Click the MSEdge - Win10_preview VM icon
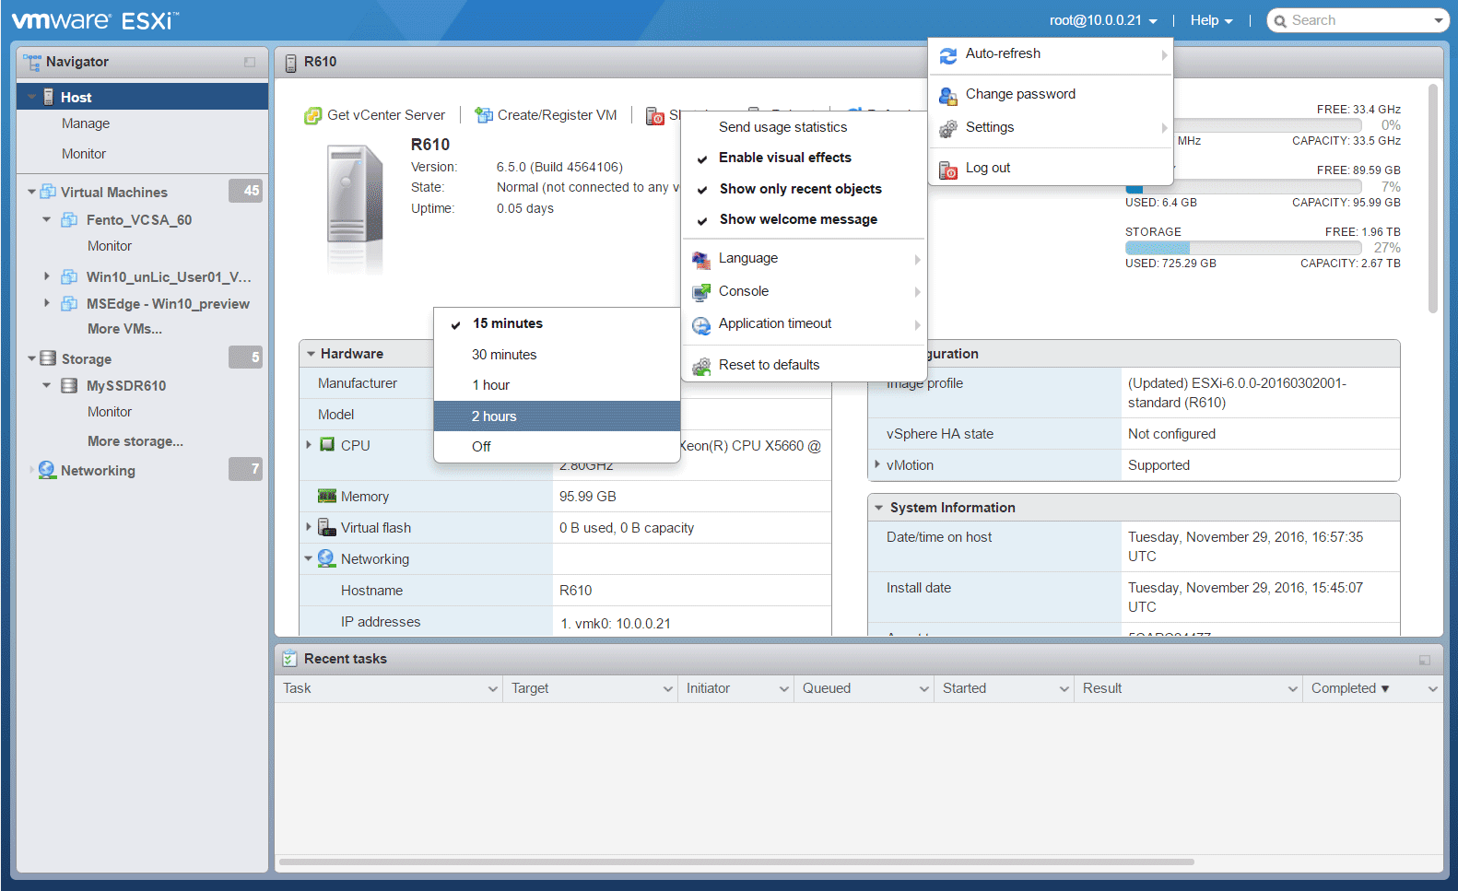Screen dimensions: 1458x891 point(69,303)
